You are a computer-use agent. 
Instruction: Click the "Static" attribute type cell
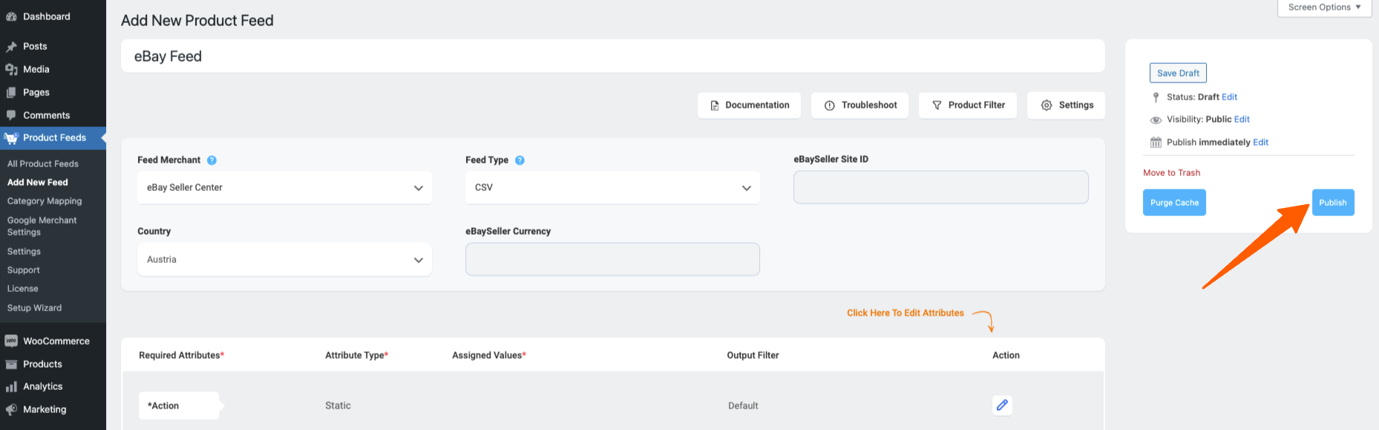pyautogui.click(x=338, y=405)
